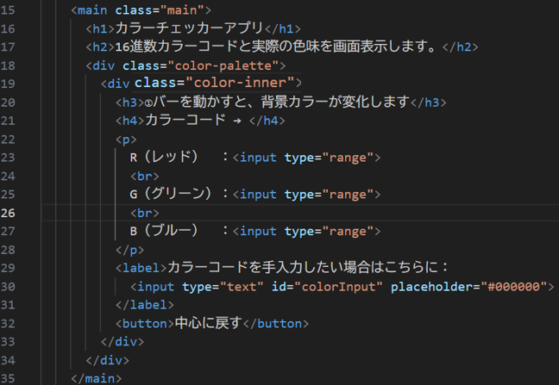This screenshot has height=385, width=559.
Task: Click the h1 text カラーチェッカーアプリ
Action: coord(189,28)
